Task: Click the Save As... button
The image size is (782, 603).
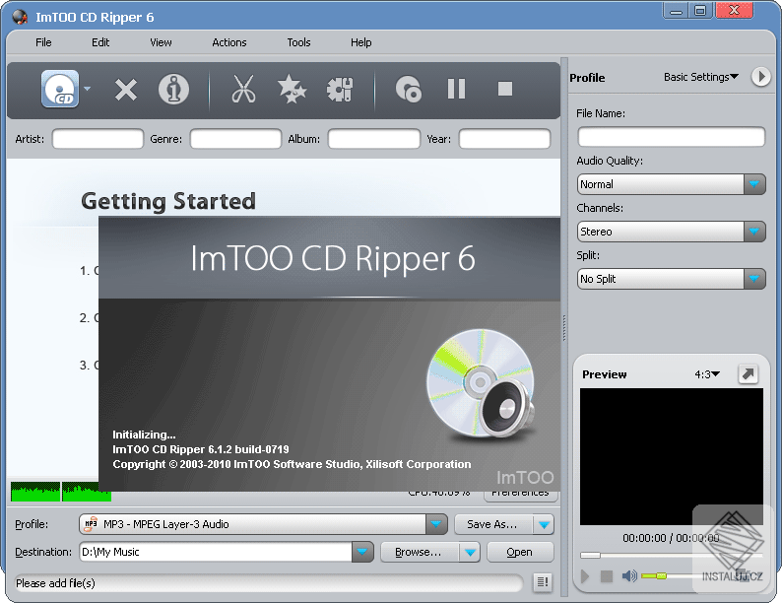Action: point(493,524)
